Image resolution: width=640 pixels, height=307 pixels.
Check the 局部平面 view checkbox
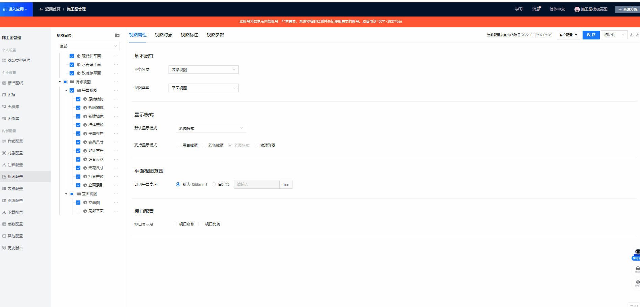pyautogui.click(x=78, y=211)
